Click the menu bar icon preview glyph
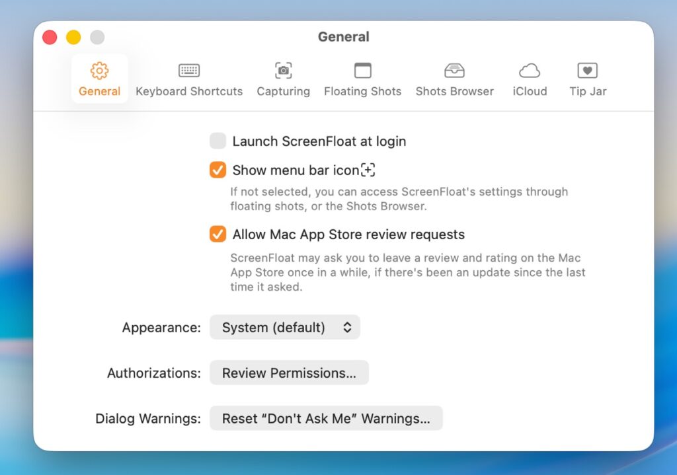 368,170
